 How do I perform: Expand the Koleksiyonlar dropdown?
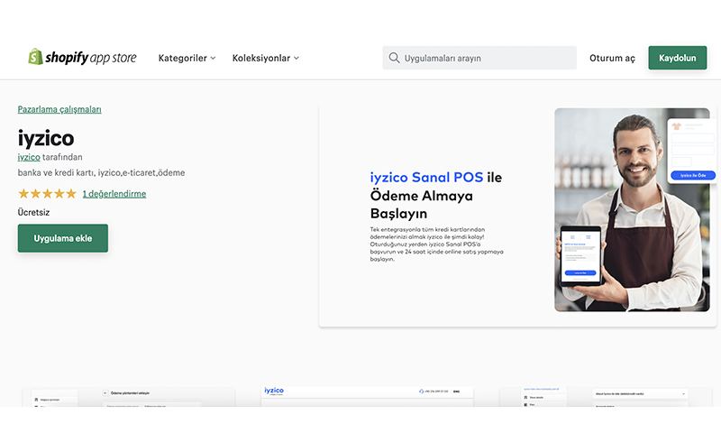(x=266, y=58)
